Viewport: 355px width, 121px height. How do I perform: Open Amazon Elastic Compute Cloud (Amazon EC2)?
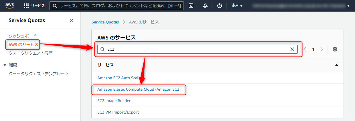pos(139,89)
